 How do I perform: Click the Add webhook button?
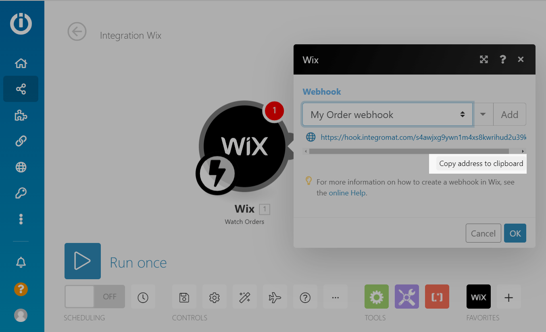tap(509, 114)
